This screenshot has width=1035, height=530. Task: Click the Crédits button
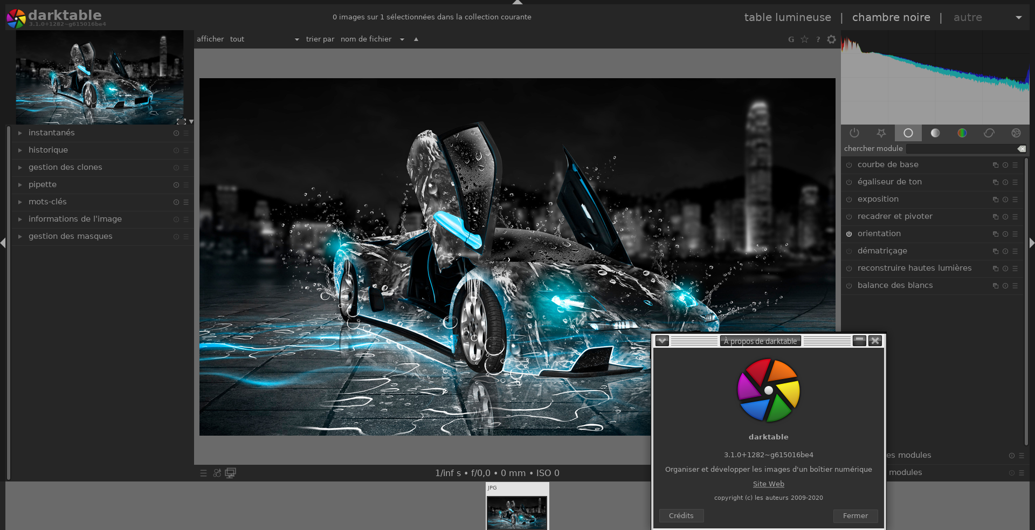point(681,516)
